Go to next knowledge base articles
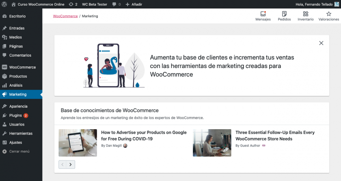Image resolution: width=341 pixels, height=181 pixels. pyautogui.click(x=71, y=164)
